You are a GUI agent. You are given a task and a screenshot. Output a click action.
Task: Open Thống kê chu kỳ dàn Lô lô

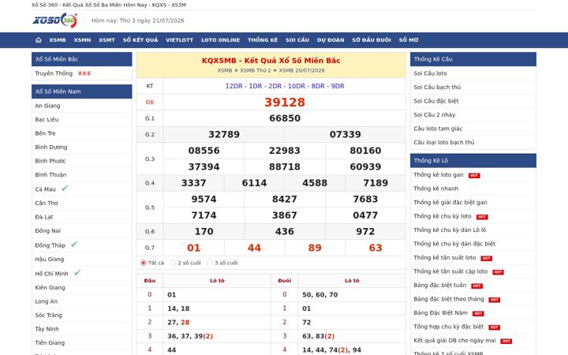(450, 230)
